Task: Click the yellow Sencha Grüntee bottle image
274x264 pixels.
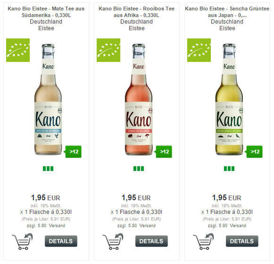Action: pos(229,99)
